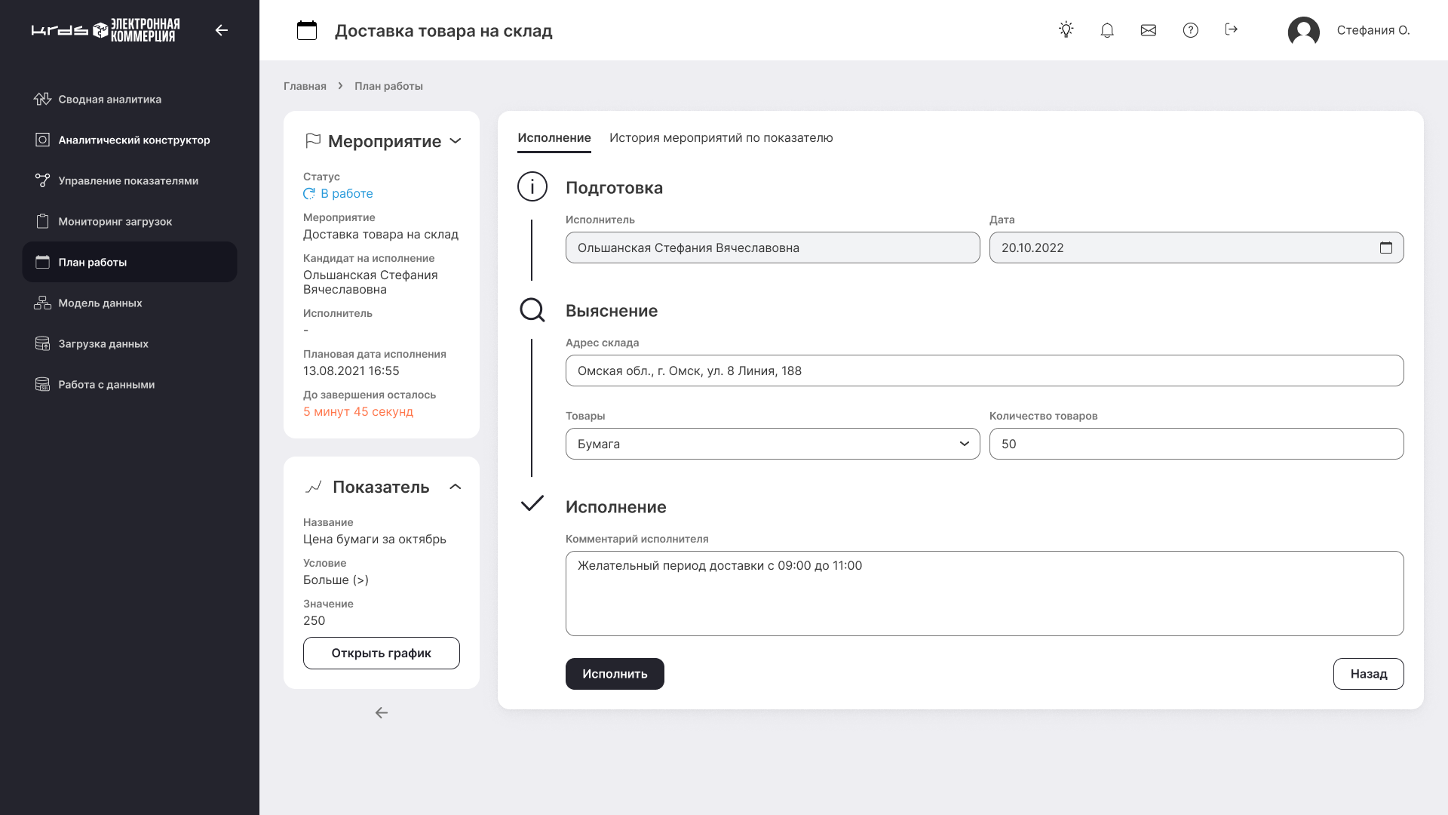This screenshot has width=1448, height=815.
Task: Go to Мониторинг загрузок
Action: 115,221
